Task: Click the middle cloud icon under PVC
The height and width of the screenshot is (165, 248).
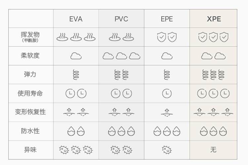Action: click(121, 56)
